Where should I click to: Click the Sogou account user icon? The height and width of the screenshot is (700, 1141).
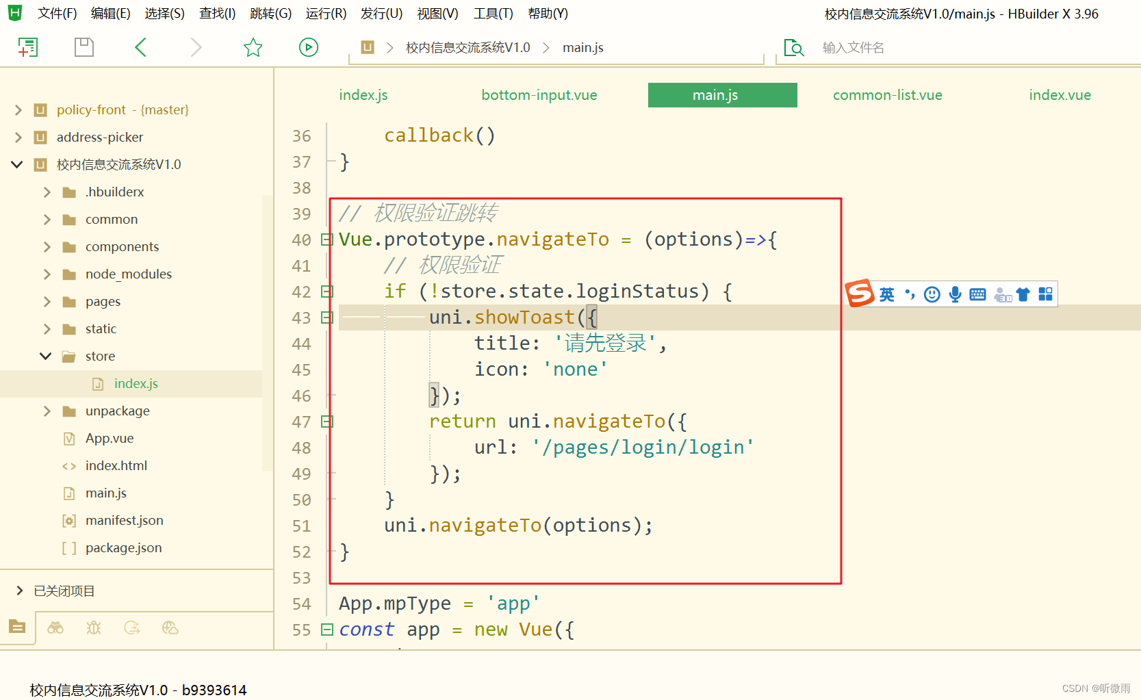point(1003,295)
